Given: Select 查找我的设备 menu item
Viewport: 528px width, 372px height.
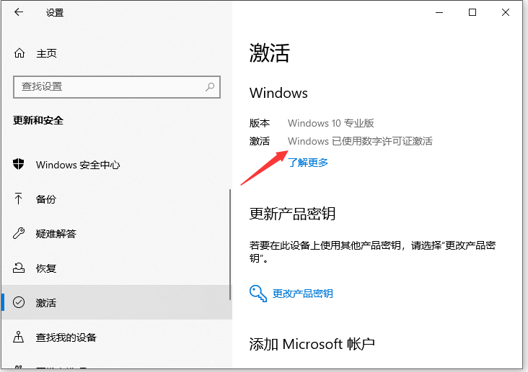Looking at the screenshot, I should point(66,337).
